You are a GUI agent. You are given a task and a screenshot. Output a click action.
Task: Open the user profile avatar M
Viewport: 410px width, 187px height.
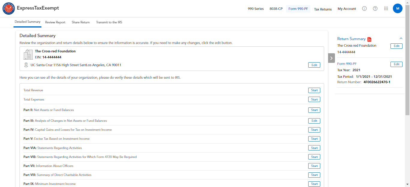point(398,9)
